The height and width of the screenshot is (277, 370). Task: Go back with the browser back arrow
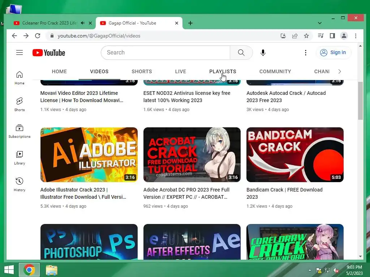tap(14, 36)
